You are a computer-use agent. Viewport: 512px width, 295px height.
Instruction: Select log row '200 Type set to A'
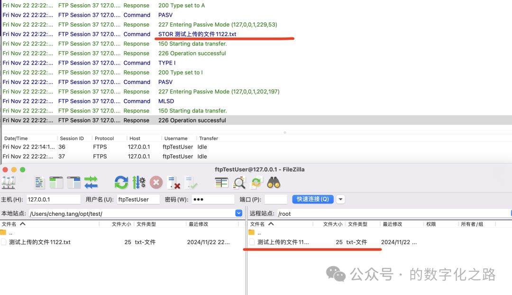257,6
